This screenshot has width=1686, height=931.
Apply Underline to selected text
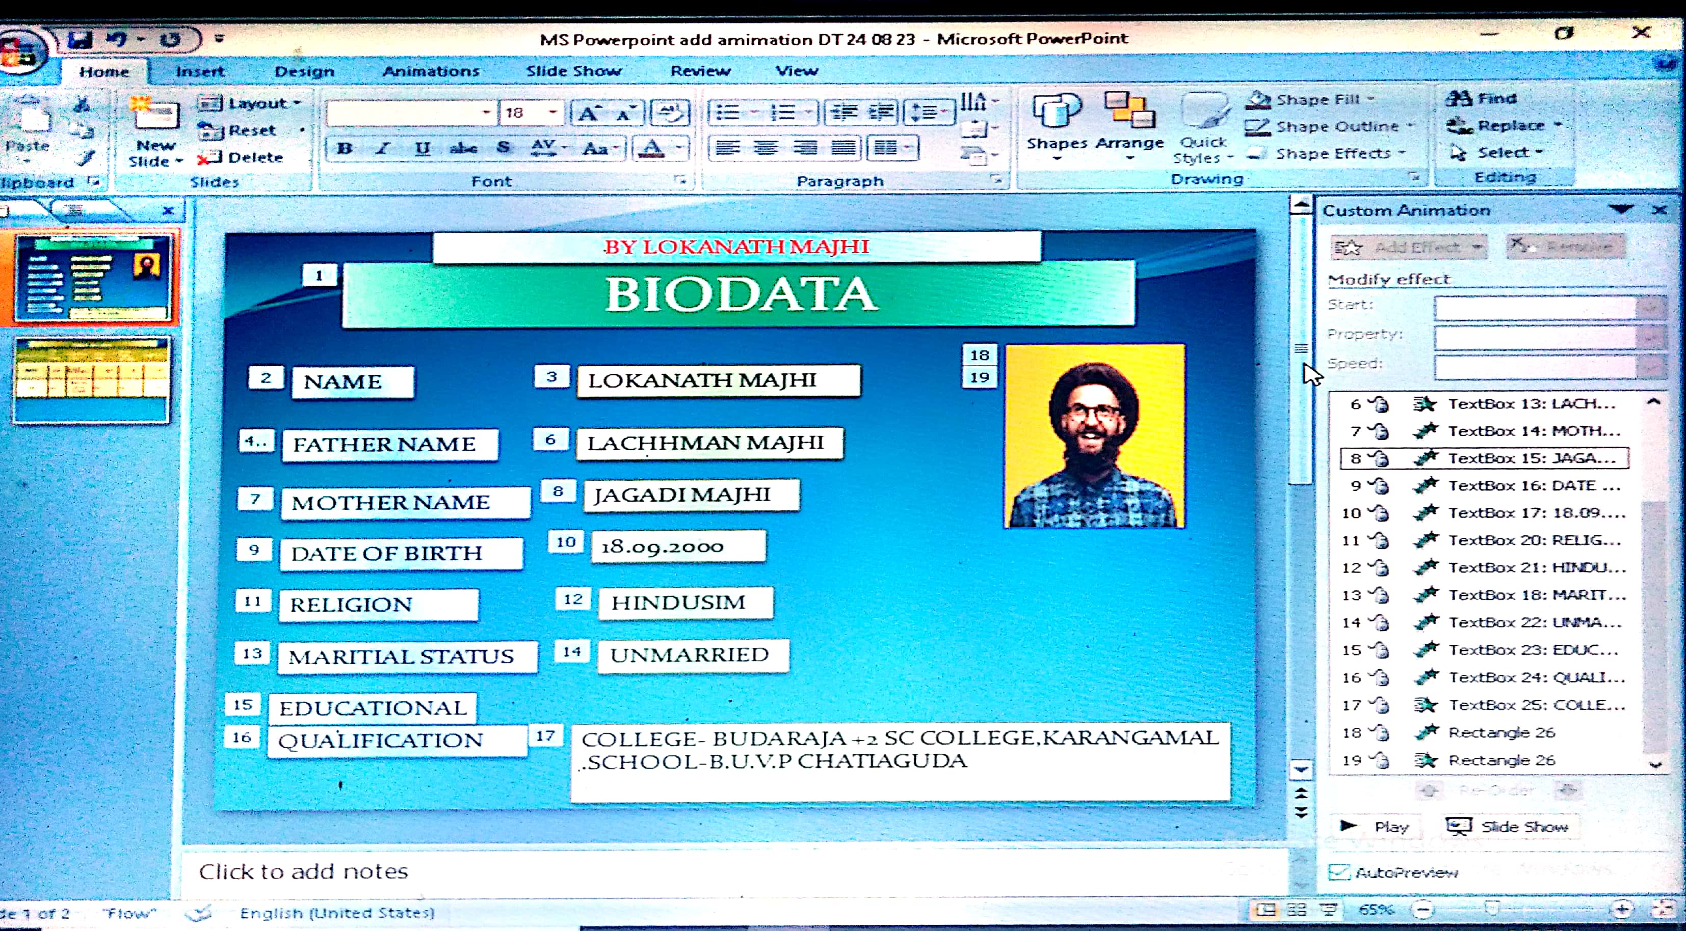tap(423, 149)
